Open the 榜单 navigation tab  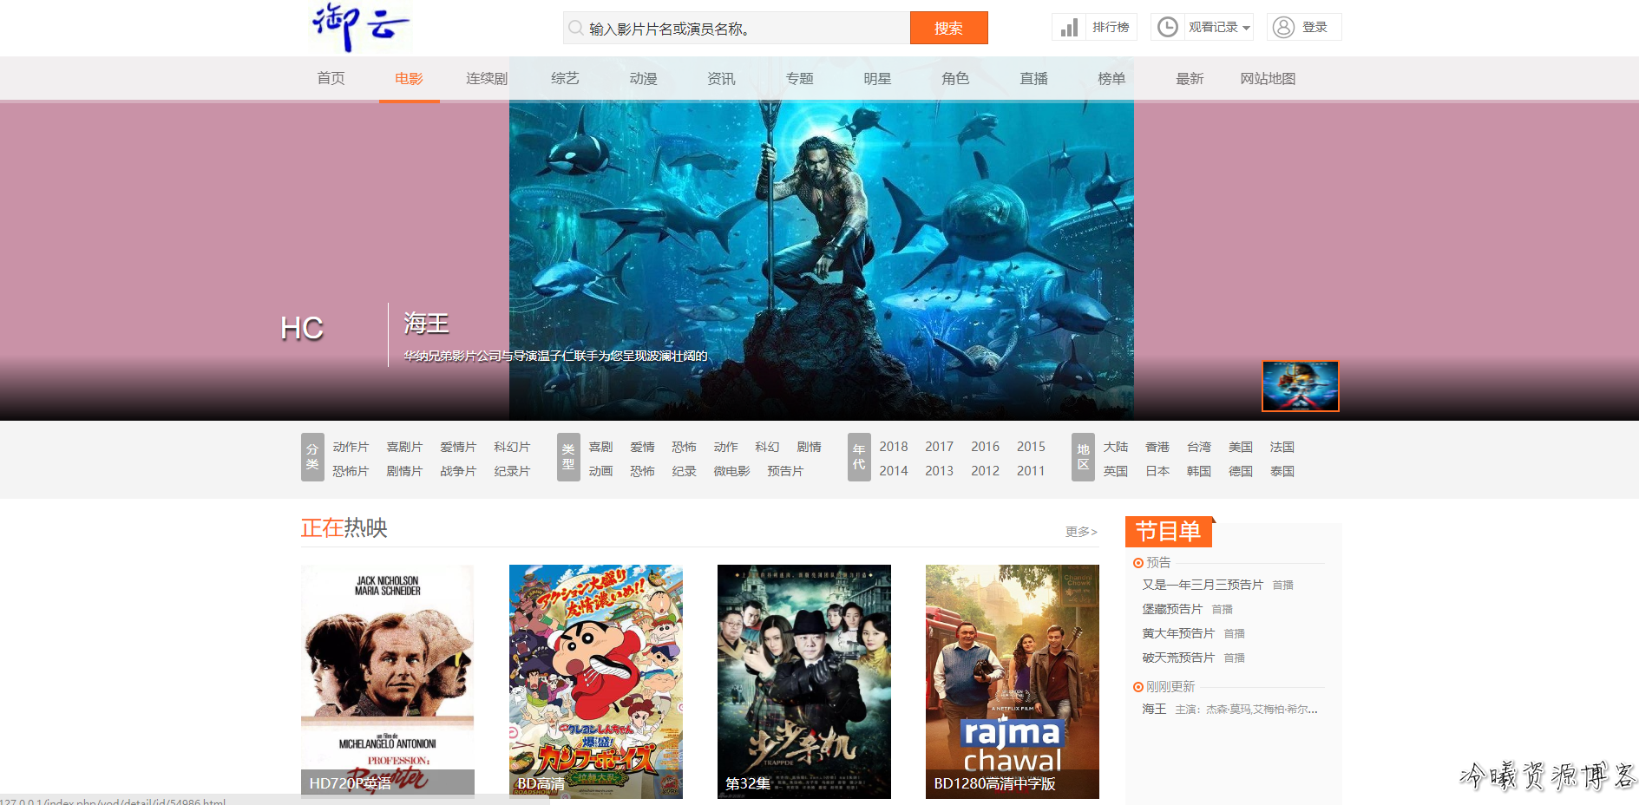1111,78
